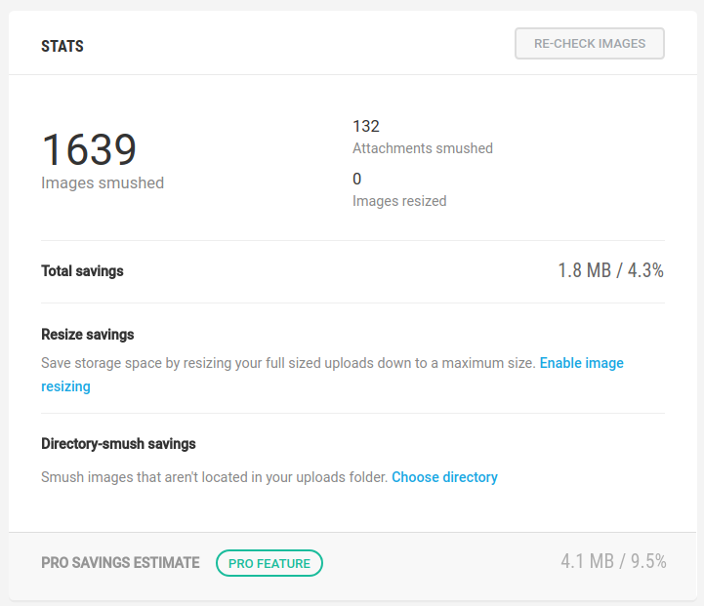Click the Resize savings heading
Screen dimensions: 704x606
tap(88, 335)
